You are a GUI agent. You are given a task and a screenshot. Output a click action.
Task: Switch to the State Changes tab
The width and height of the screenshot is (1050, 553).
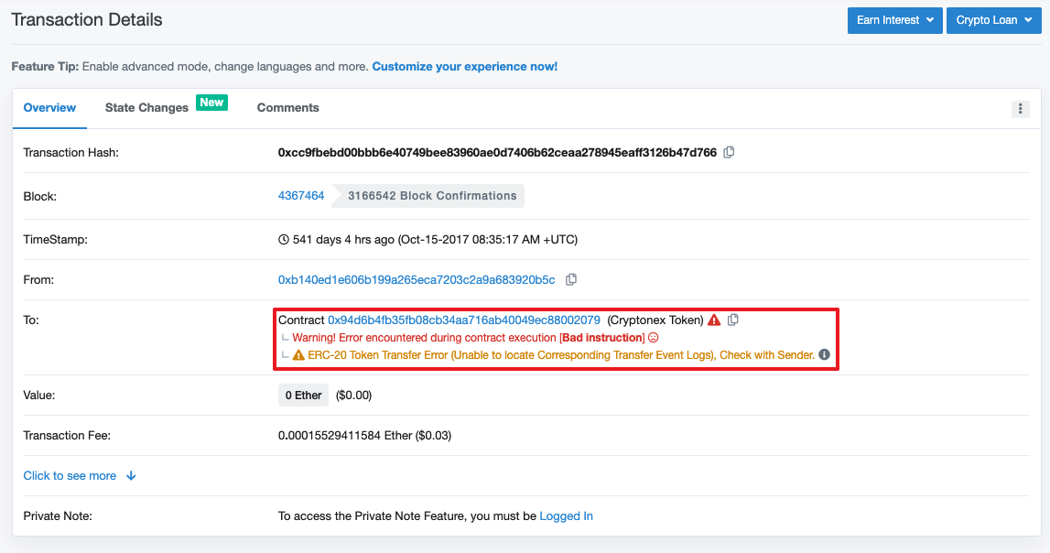(x=146, y=107)
